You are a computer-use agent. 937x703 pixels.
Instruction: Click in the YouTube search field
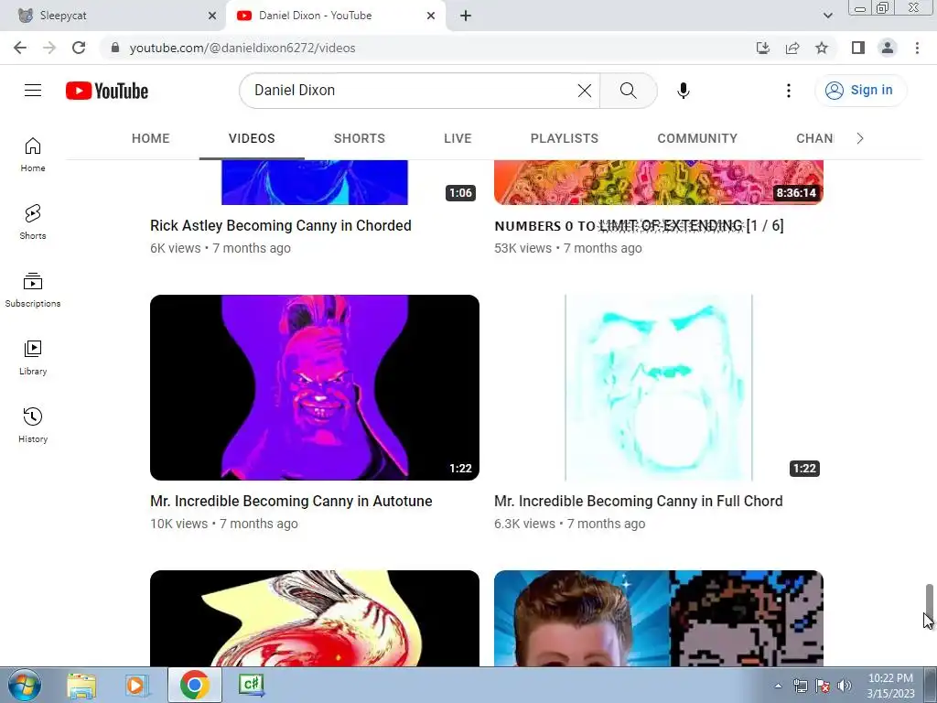pos(413,91)
